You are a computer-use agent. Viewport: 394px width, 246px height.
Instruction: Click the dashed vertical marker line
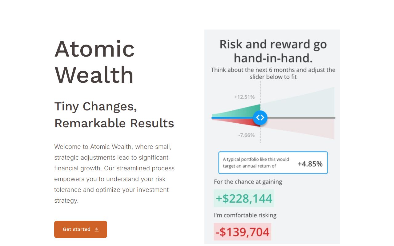(x=260, y=92)
